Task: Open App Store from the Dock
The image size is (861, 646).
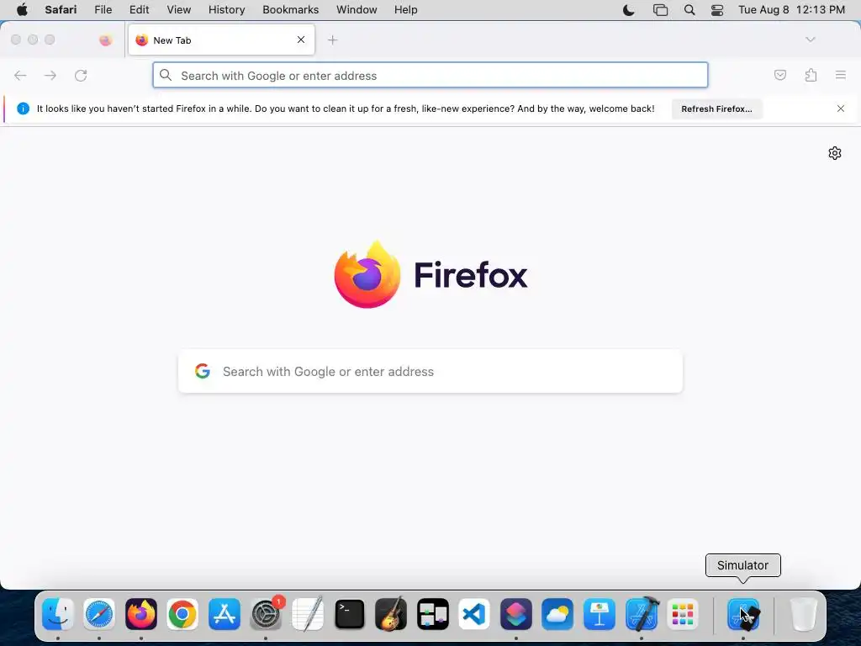Action: pos(224,613)
